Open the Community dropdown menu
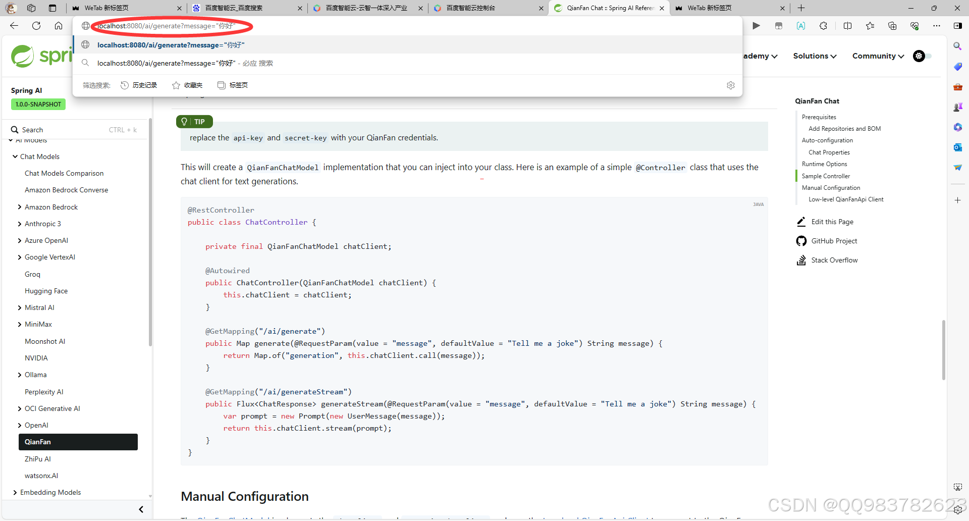 878,56
